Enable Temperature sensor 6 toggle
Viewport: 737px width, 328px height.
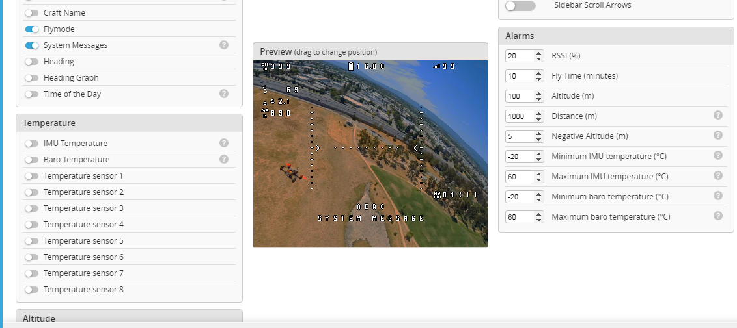click(x=31, y=257)
